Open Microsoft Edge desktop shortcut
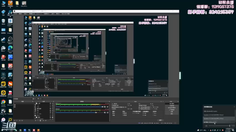Image resolution: width=236 pixels, height=132 pixels. point(10,49)
